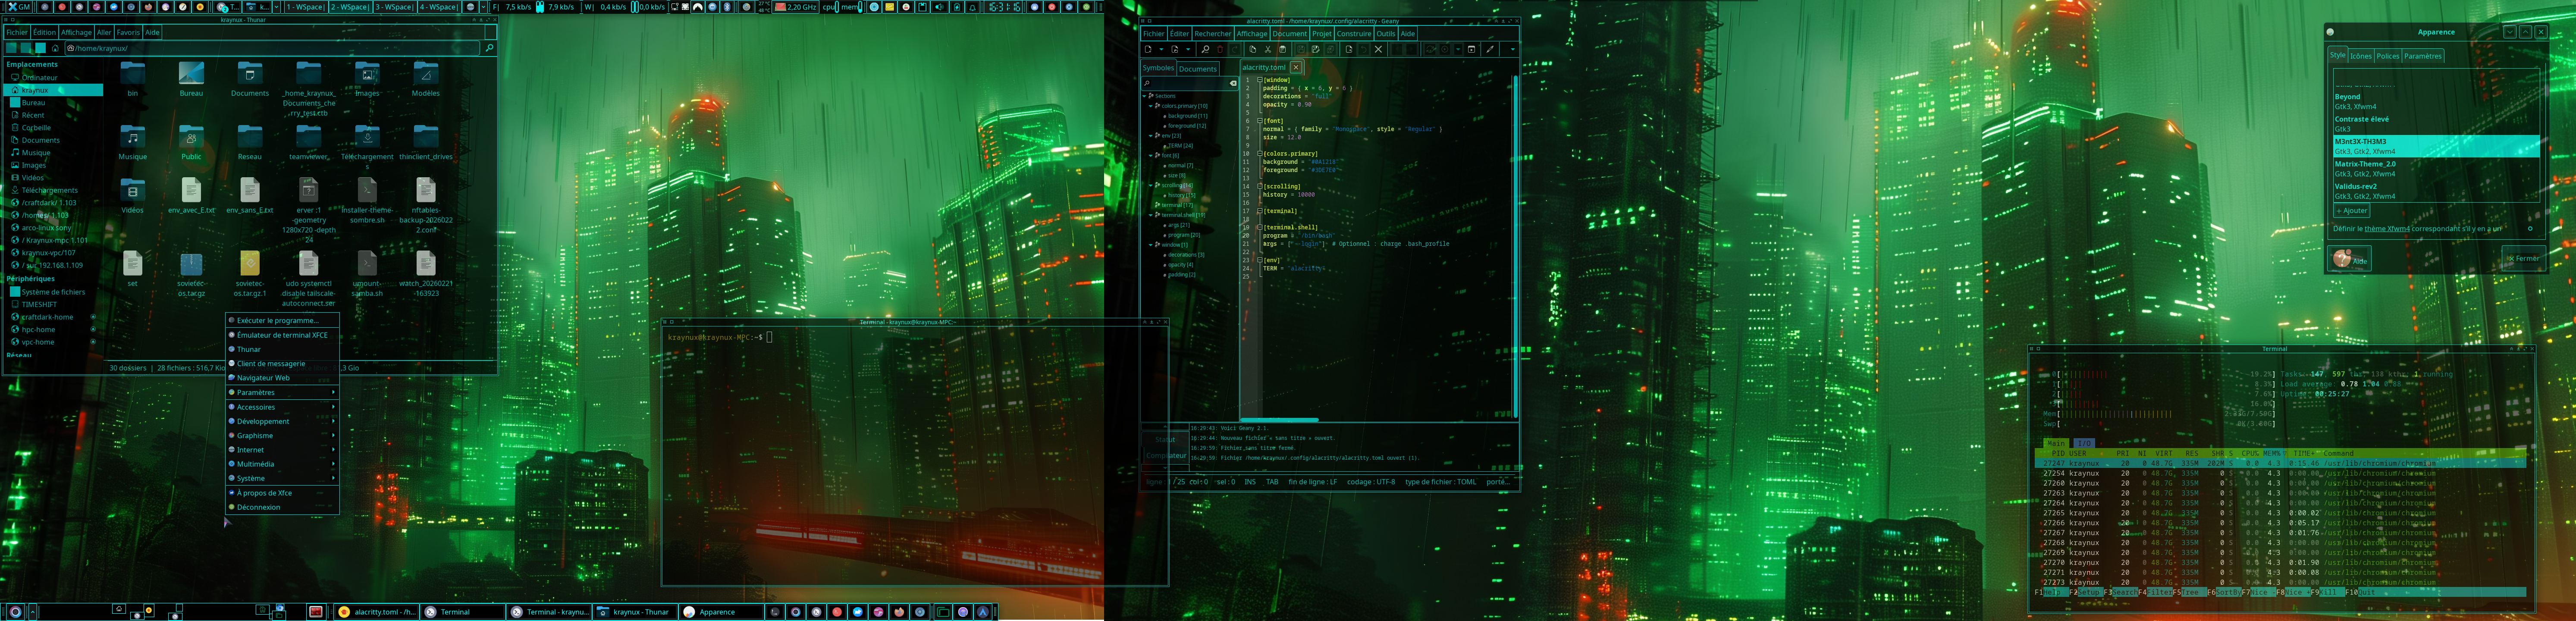
Task: Collapse the colors.primary tree node
Action: click(1151, 106)
